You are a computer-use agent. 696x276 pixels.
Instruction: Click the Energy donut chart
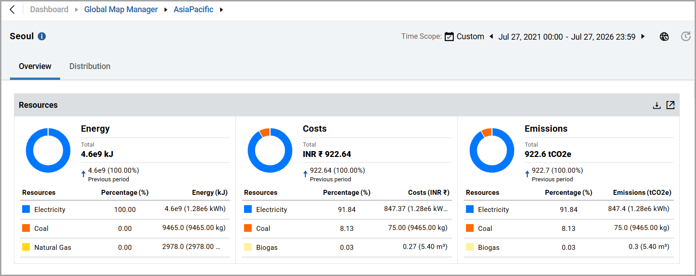48,150
